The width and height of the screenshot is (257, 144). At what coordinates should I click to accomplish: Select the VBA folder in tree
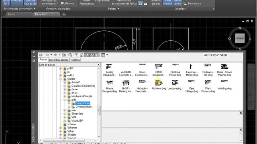[x=74, y=117]
